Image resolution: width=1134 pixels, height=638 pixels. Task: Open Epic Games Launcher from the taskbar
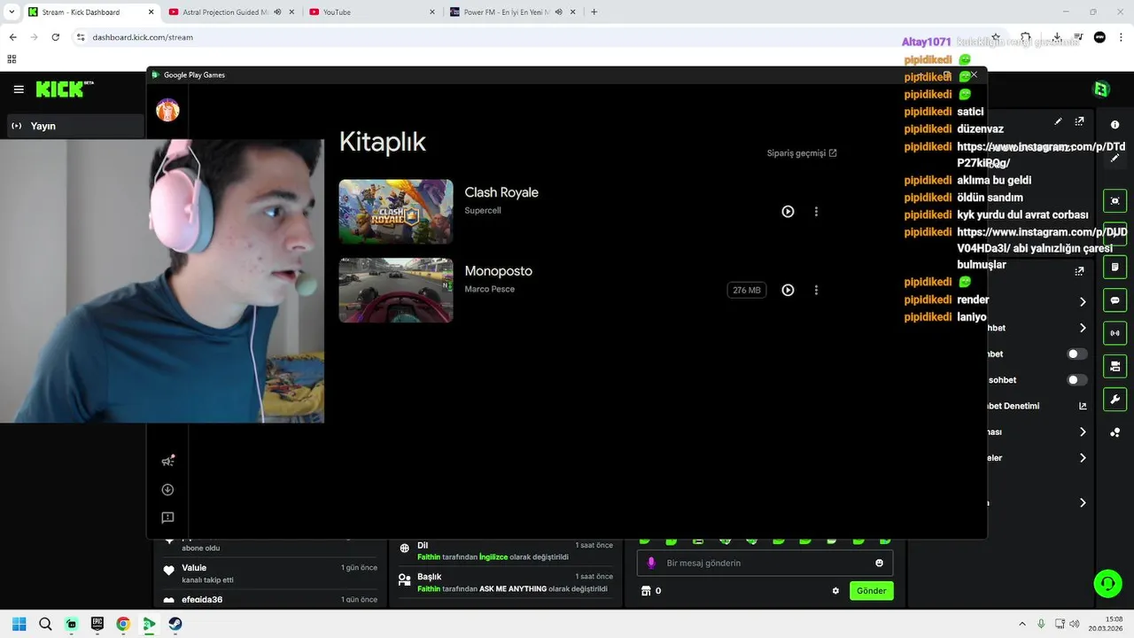(x=97, y=624)
